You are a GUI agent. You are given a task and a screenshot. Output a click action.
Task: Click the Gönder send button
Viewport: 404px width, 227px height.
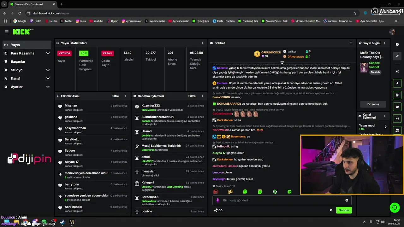(344, 210)
